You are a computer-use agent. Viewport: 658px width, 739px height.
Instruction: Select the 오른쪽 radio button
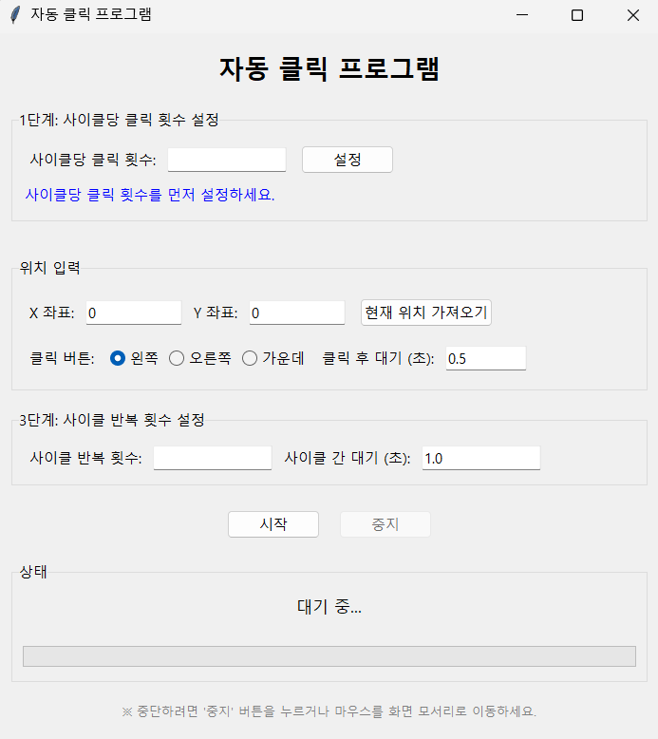(x=177, y=358)
